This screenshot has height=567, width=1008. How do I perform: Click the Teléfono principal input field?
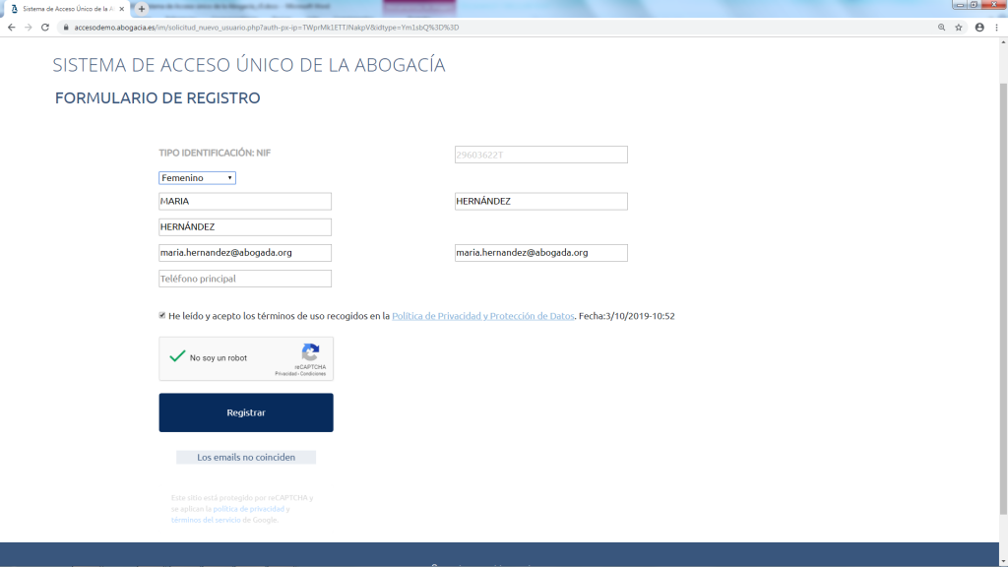pos(245,279)
